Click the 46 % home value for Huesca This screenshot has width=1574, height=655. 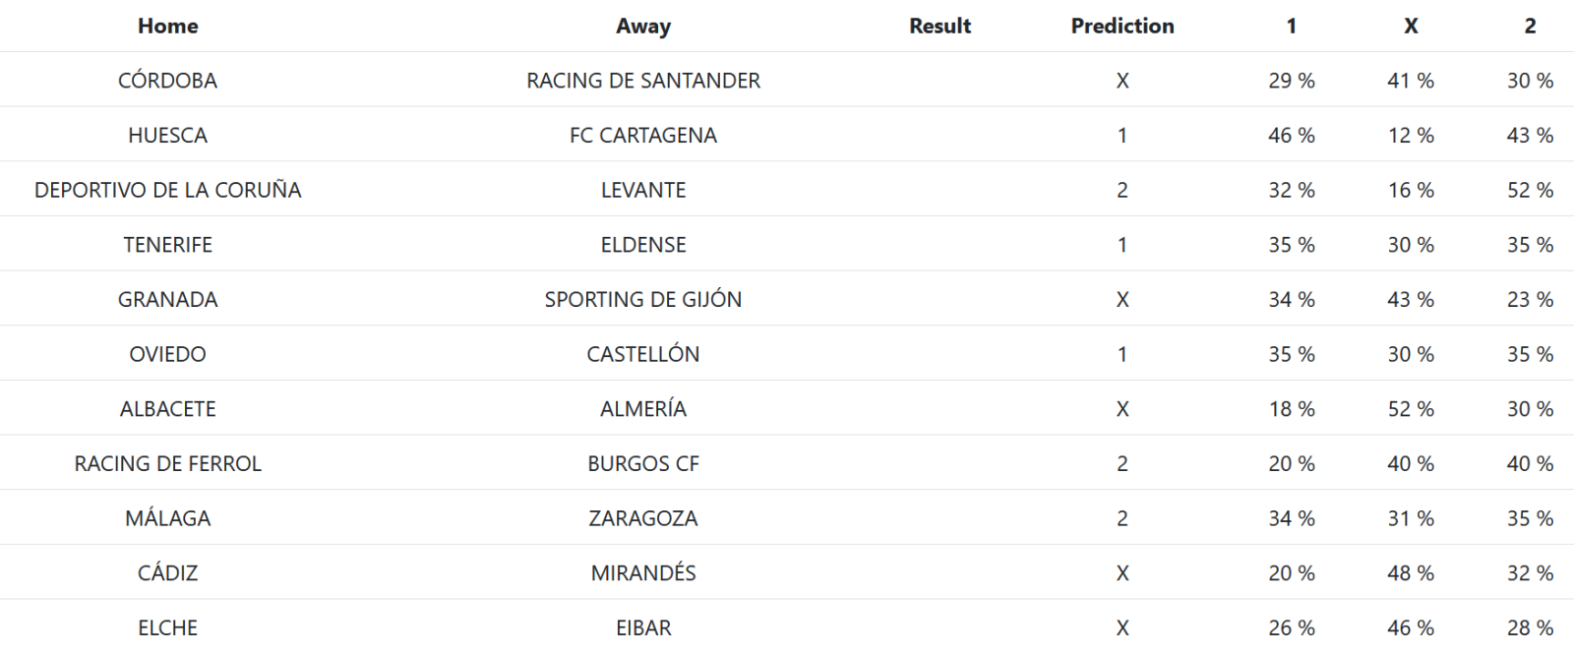point(1291,136)
